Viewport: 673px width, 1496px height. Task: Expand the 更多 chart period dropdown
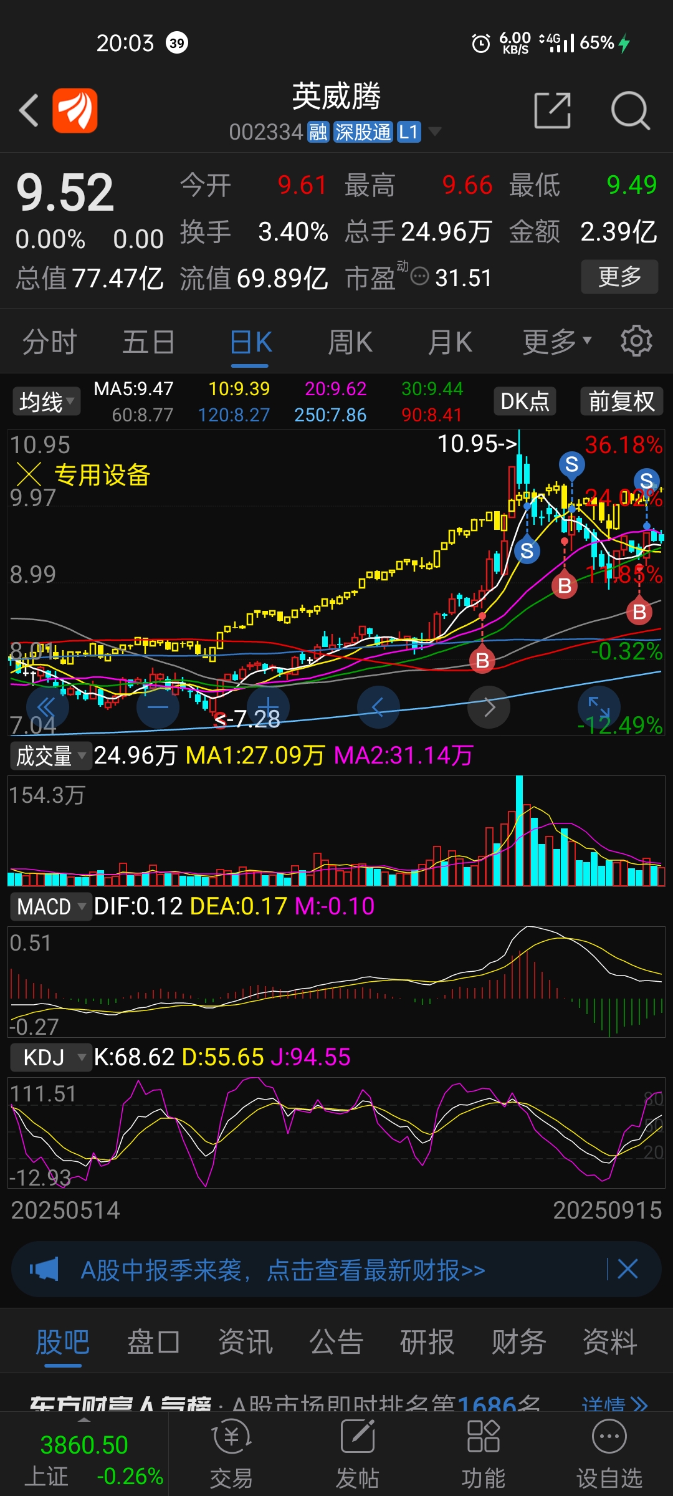tap(556, 342)
